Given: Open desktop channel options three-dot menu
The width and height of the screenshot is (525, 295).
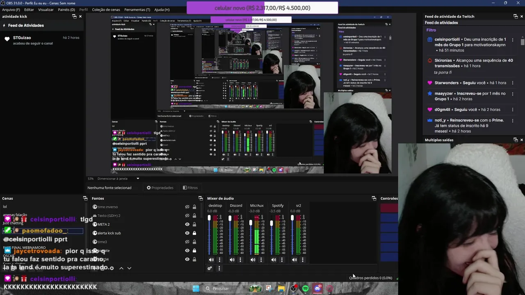Looking at the screenshot, I should pos(219,260).
